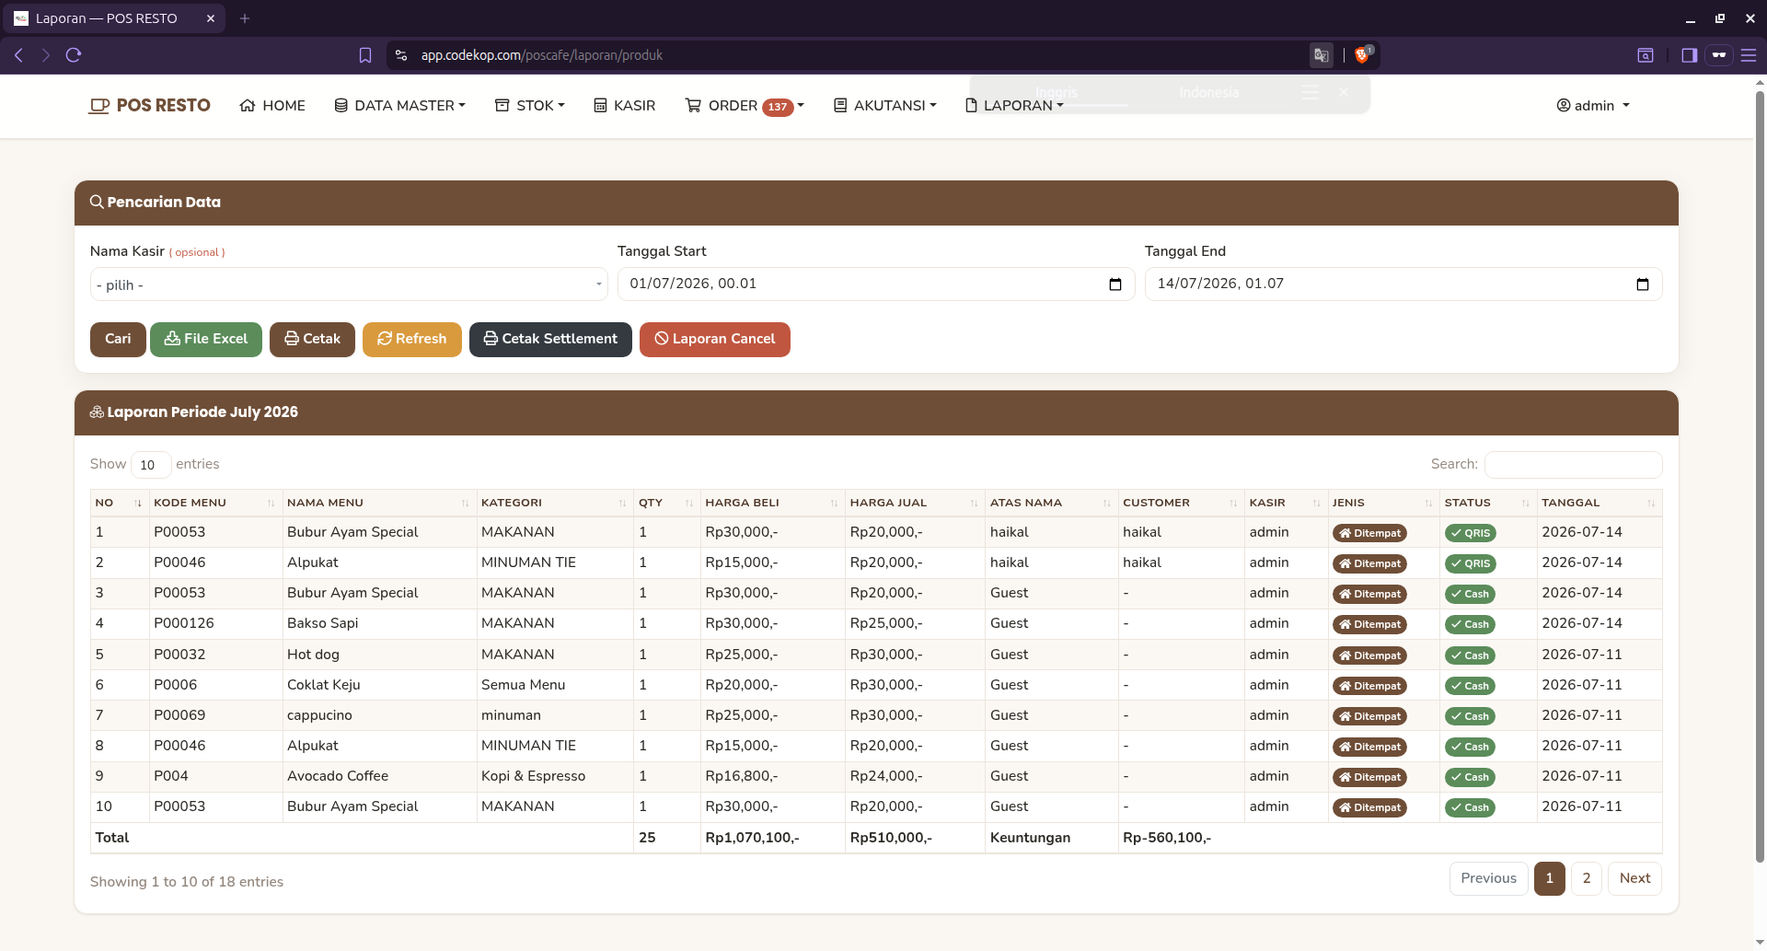The height and width of the screenshot is (951, 1767).
Task: Toggle the browser sidebar panel icon
Action: (1689, 55)
